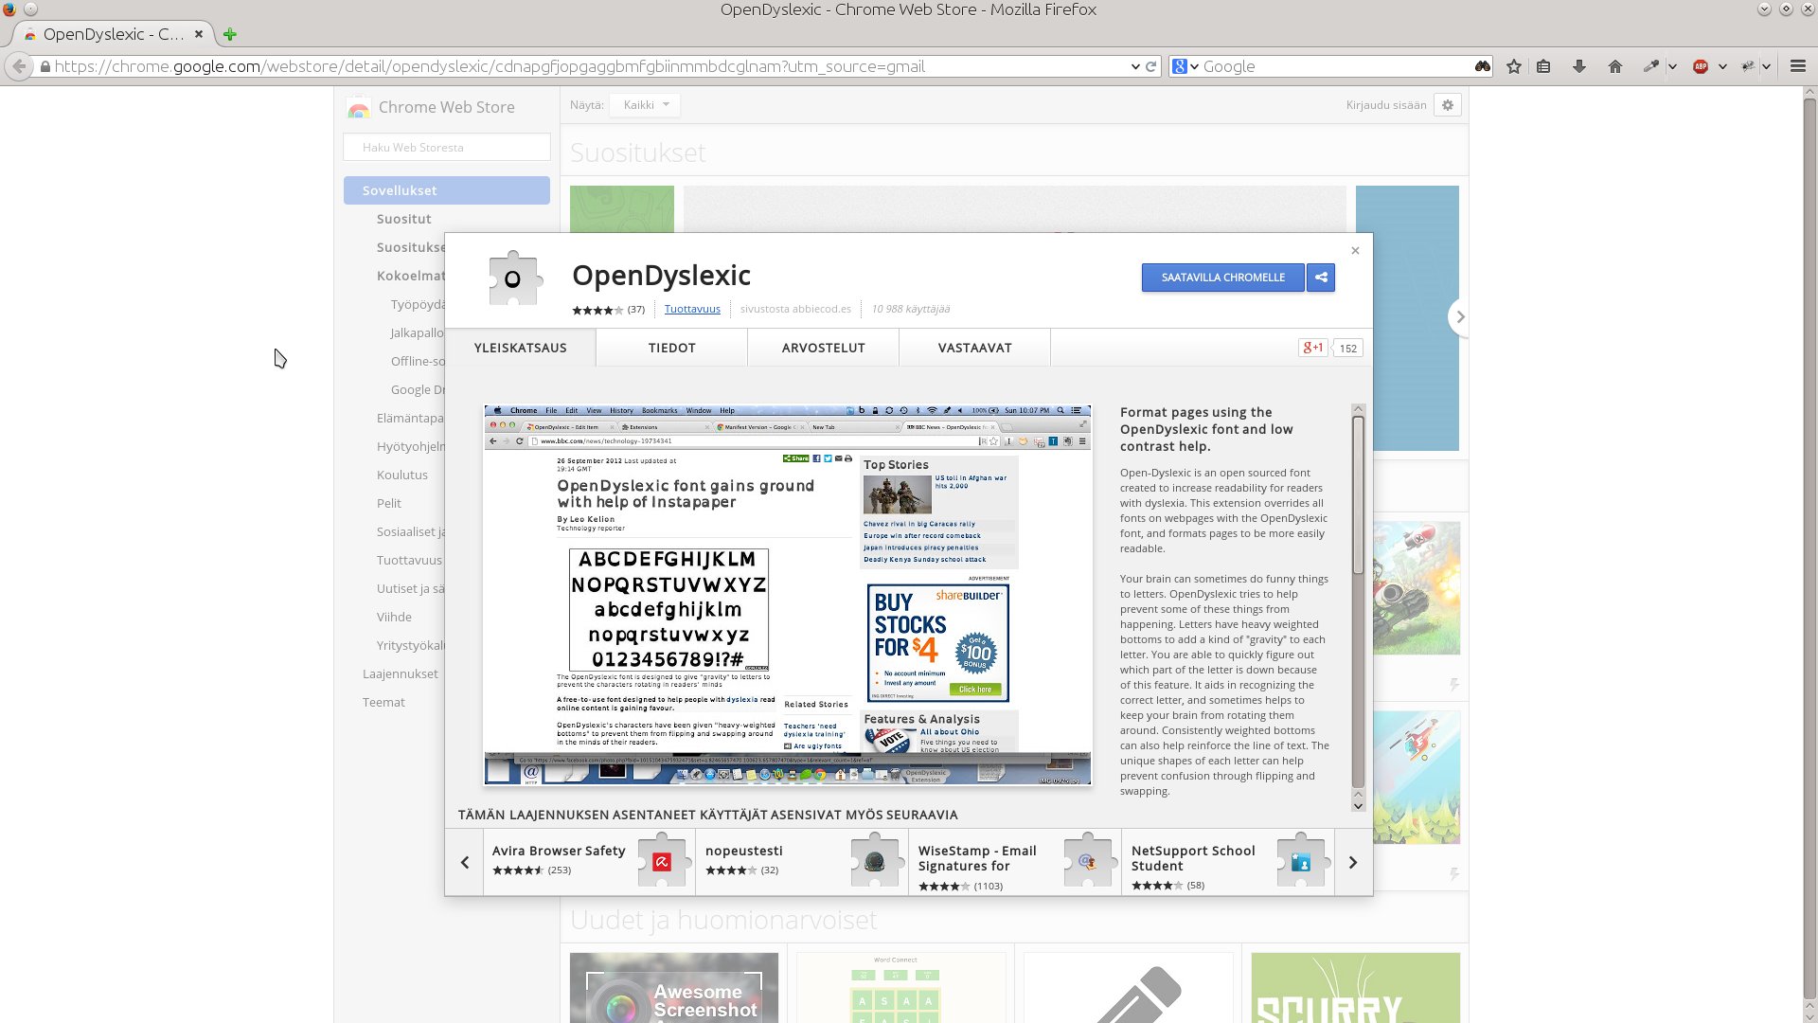
Task: Expand the spider extension dropdown arrow
Action: 1766,66
